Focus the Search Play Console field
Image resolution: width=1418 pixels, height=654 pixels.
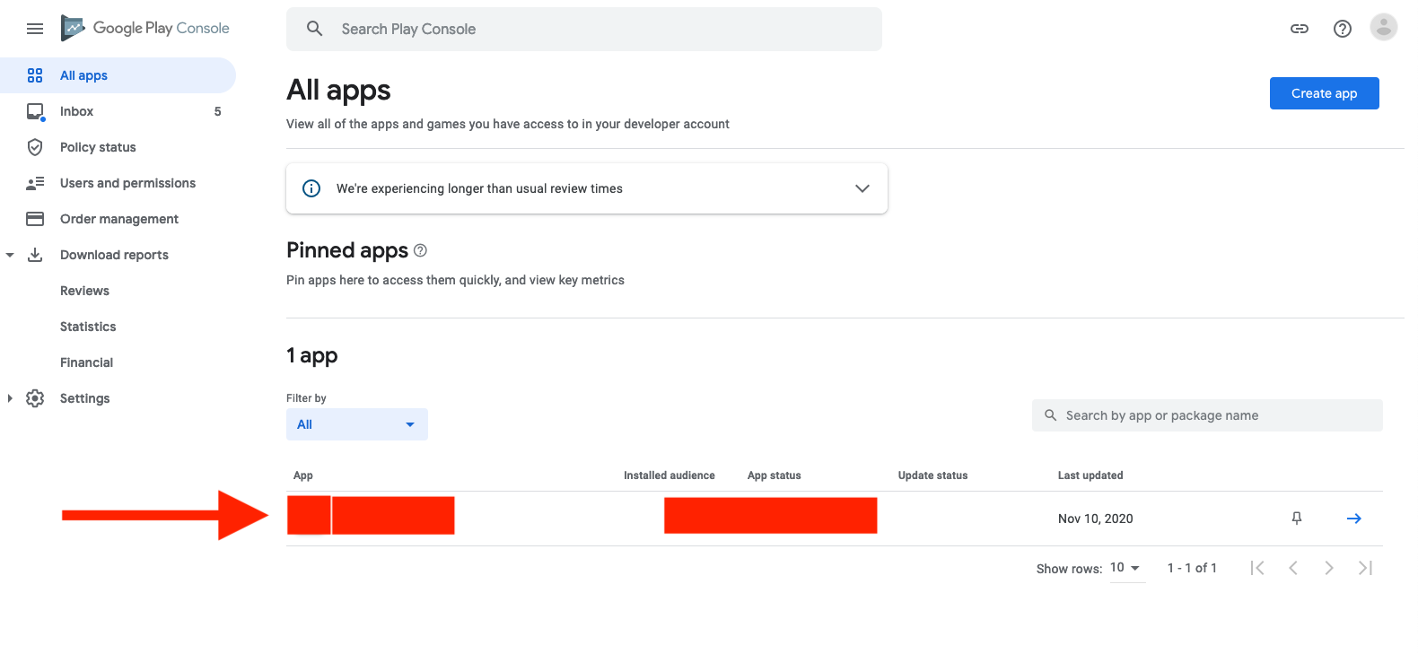pyautogui.click(x=583, y=29)
